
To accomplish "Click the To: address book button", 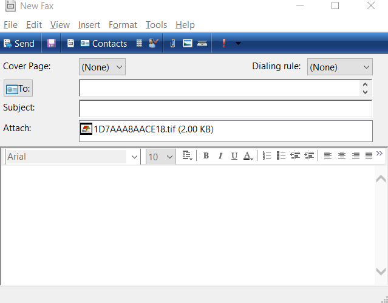I will pos(18,89).
